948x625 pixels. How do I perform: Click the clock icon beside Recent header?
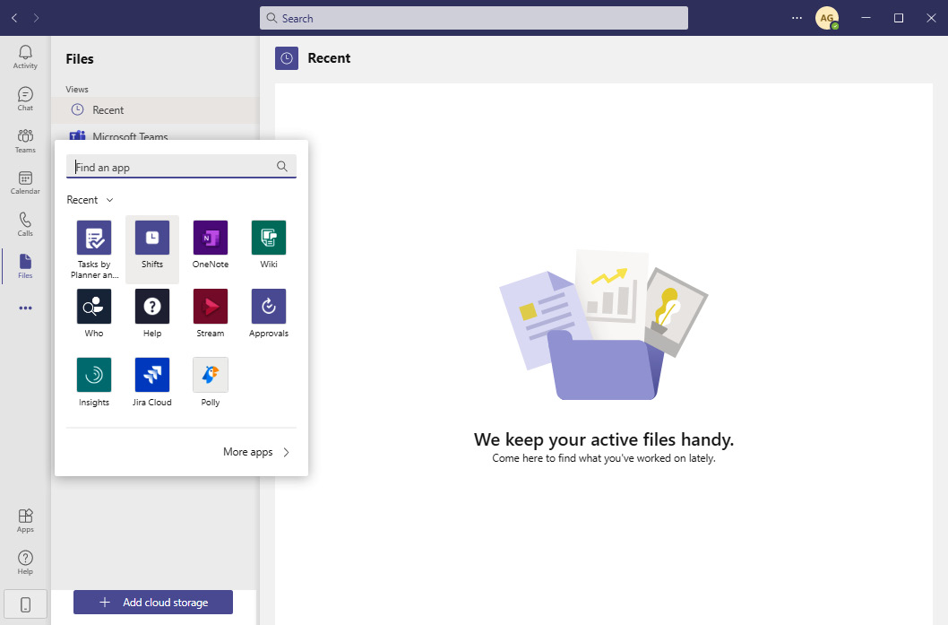[287, 58]
